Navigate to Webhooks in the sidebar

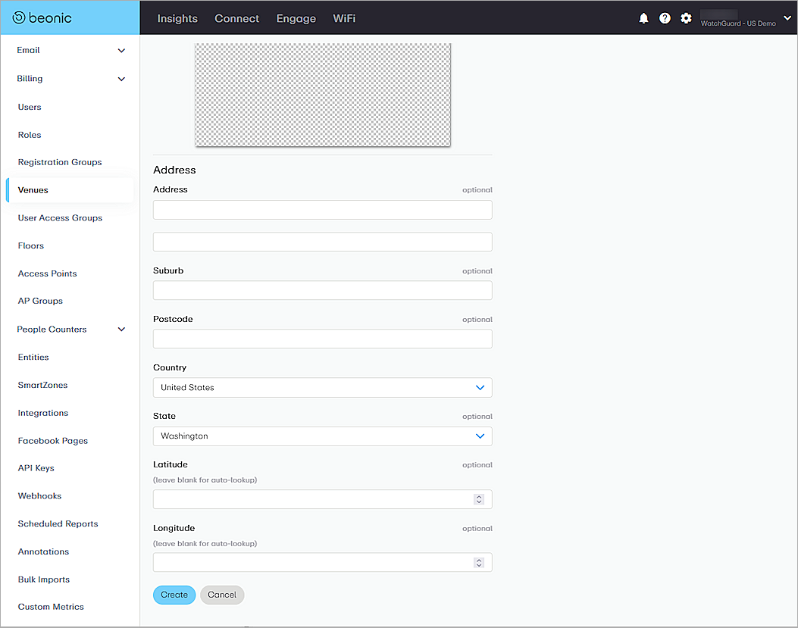tap(39, 495)
